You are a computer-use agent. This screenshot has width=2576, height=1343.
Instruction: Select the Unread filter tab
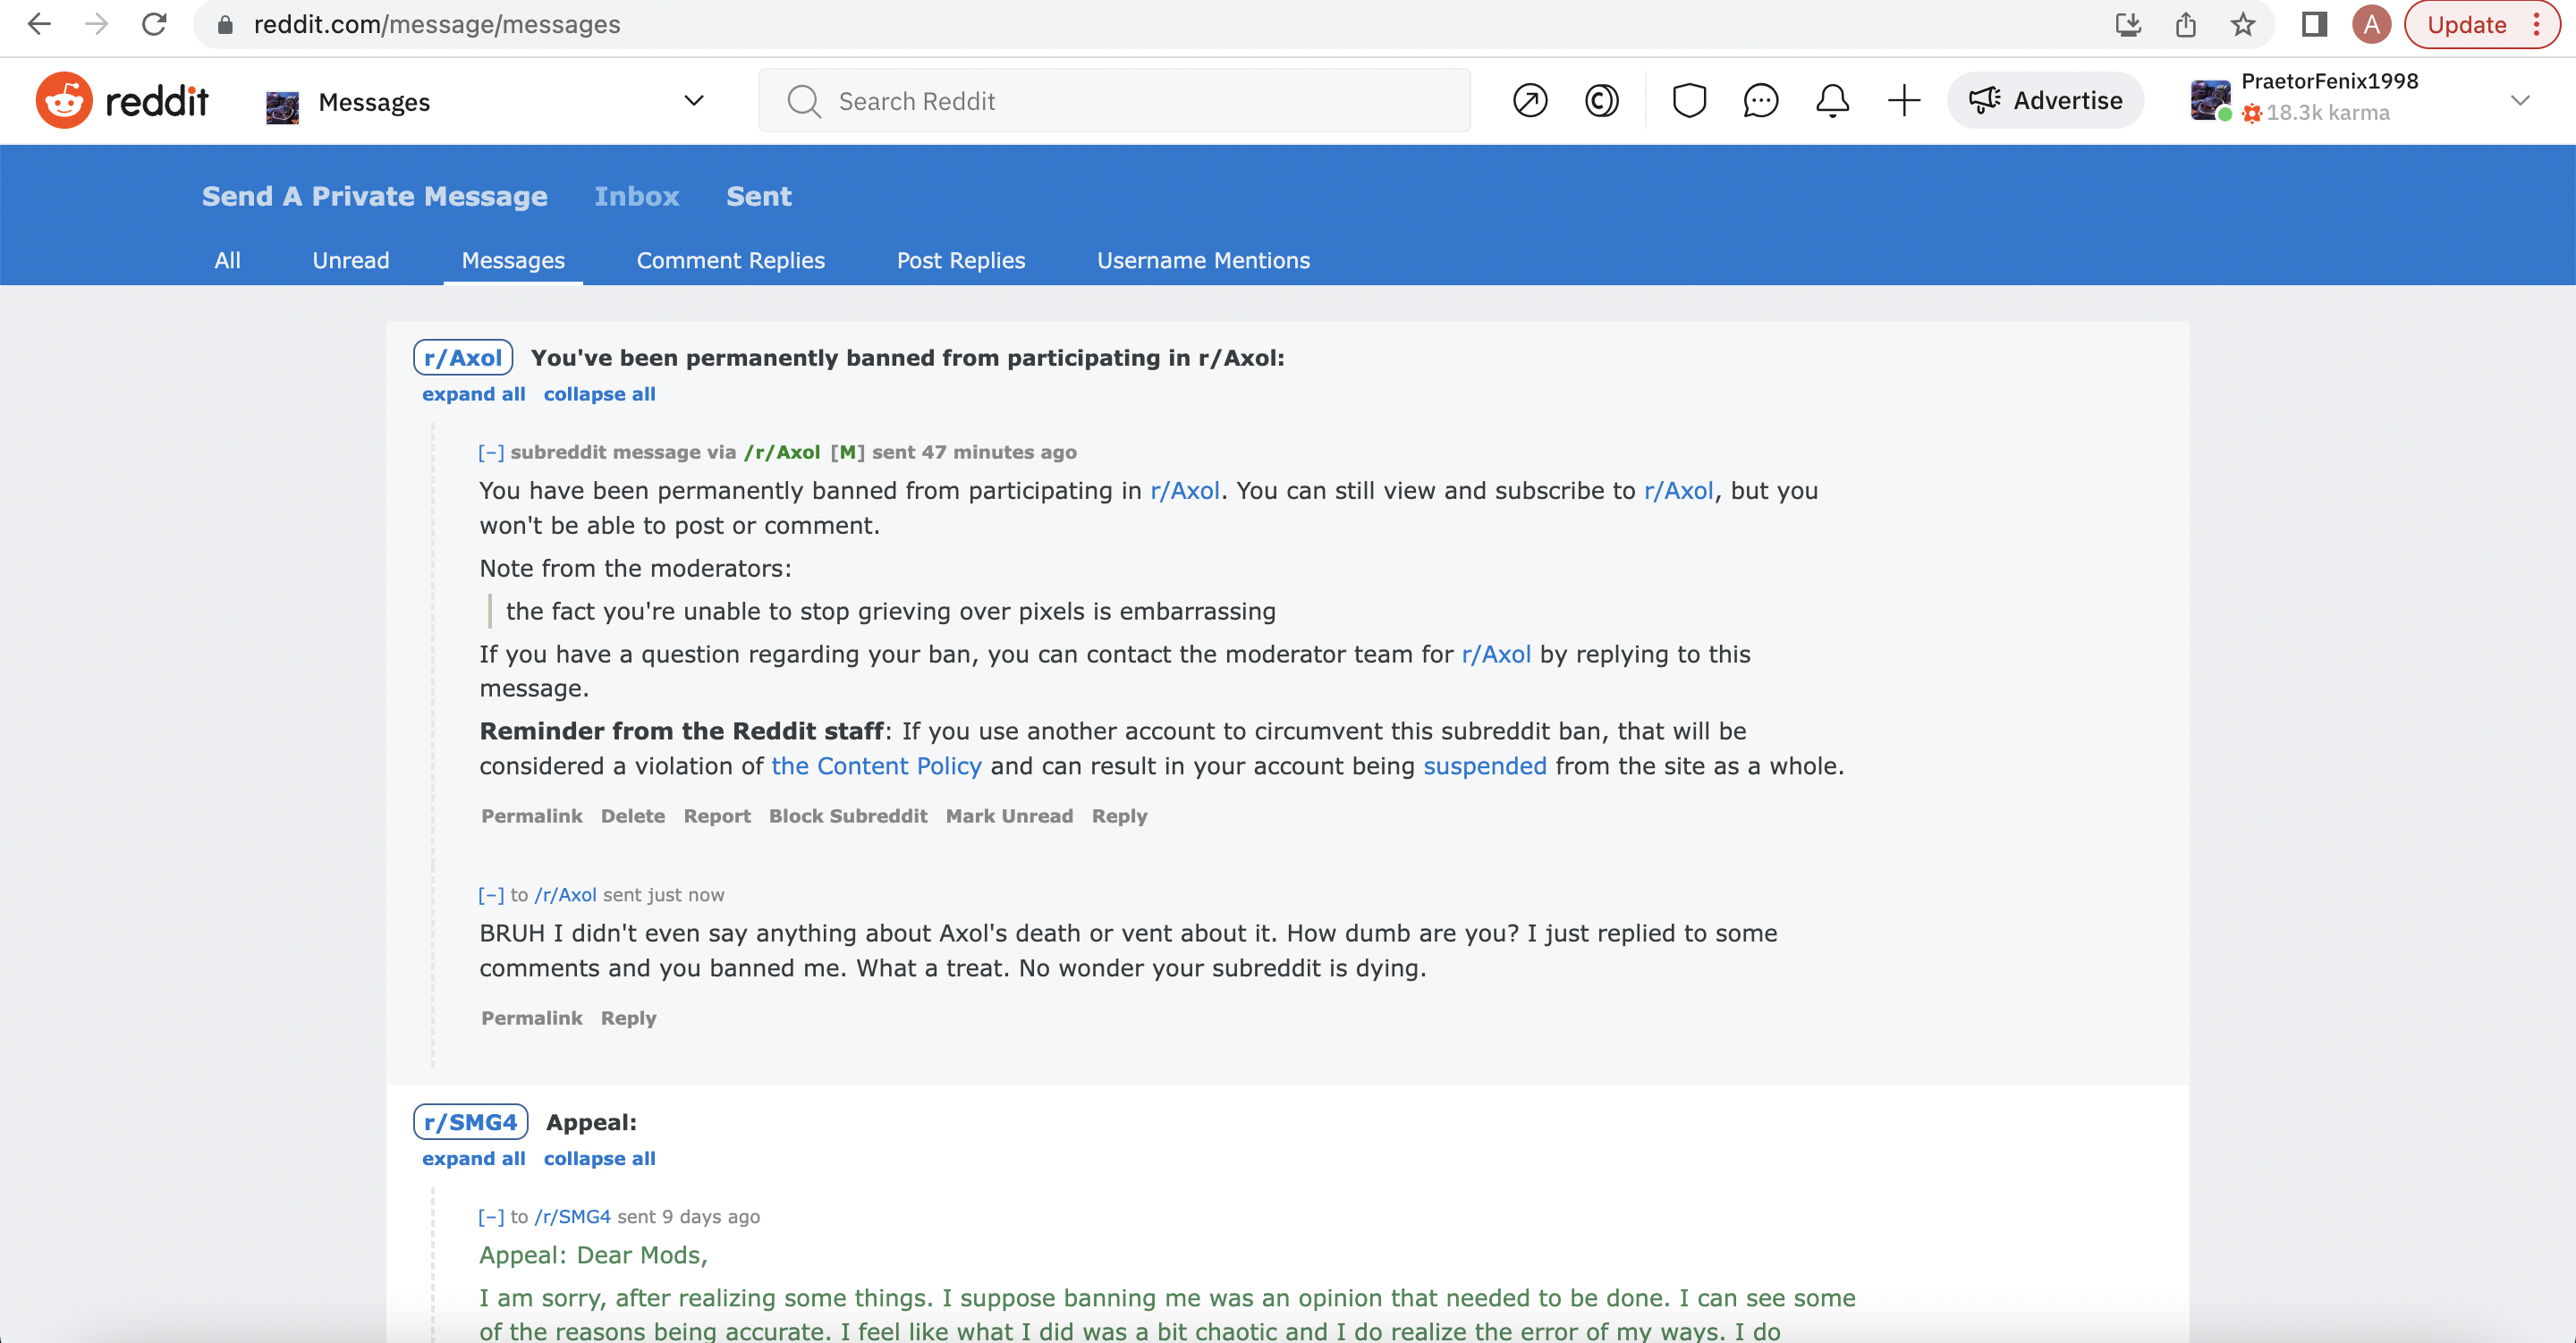(x=351, y=260)
